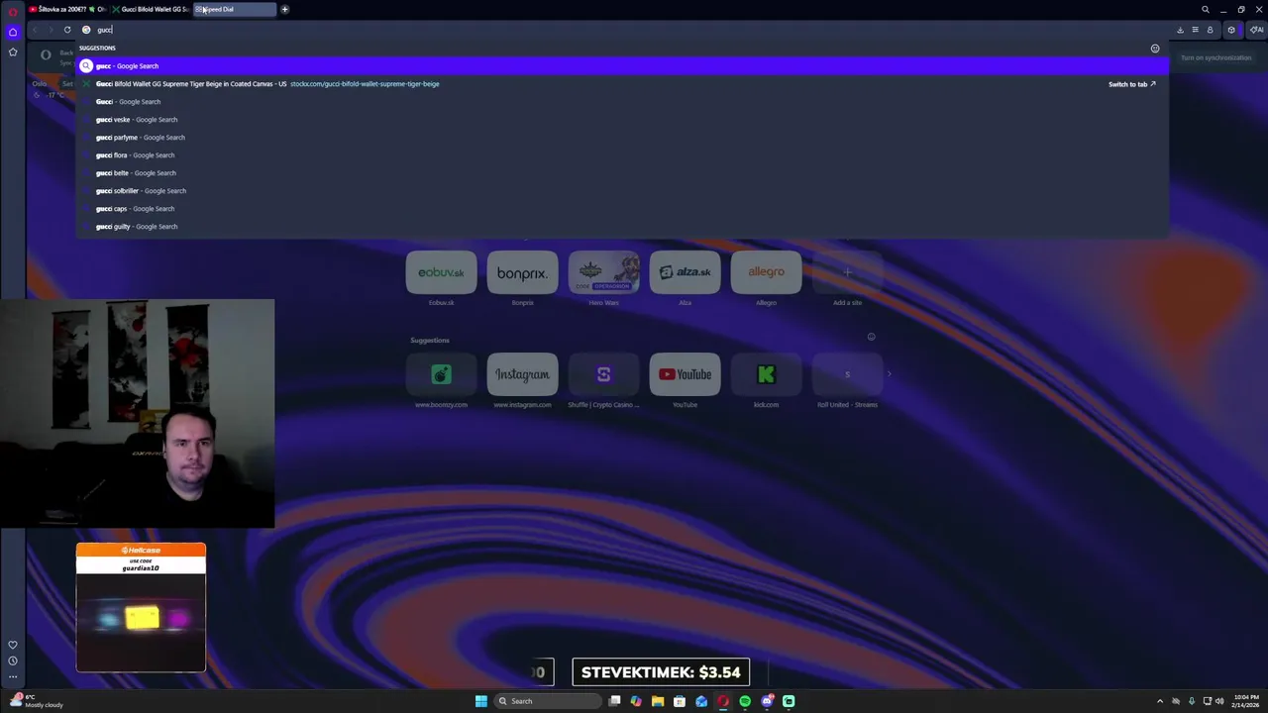
Task: Click the Speed Dial home sidebar icon
Action: click(13, 32)
